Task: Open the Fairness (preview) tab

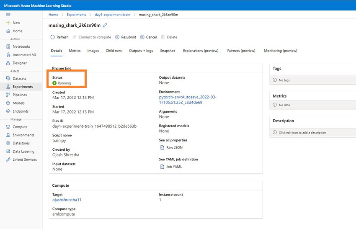Action: [x=241, y=51]
